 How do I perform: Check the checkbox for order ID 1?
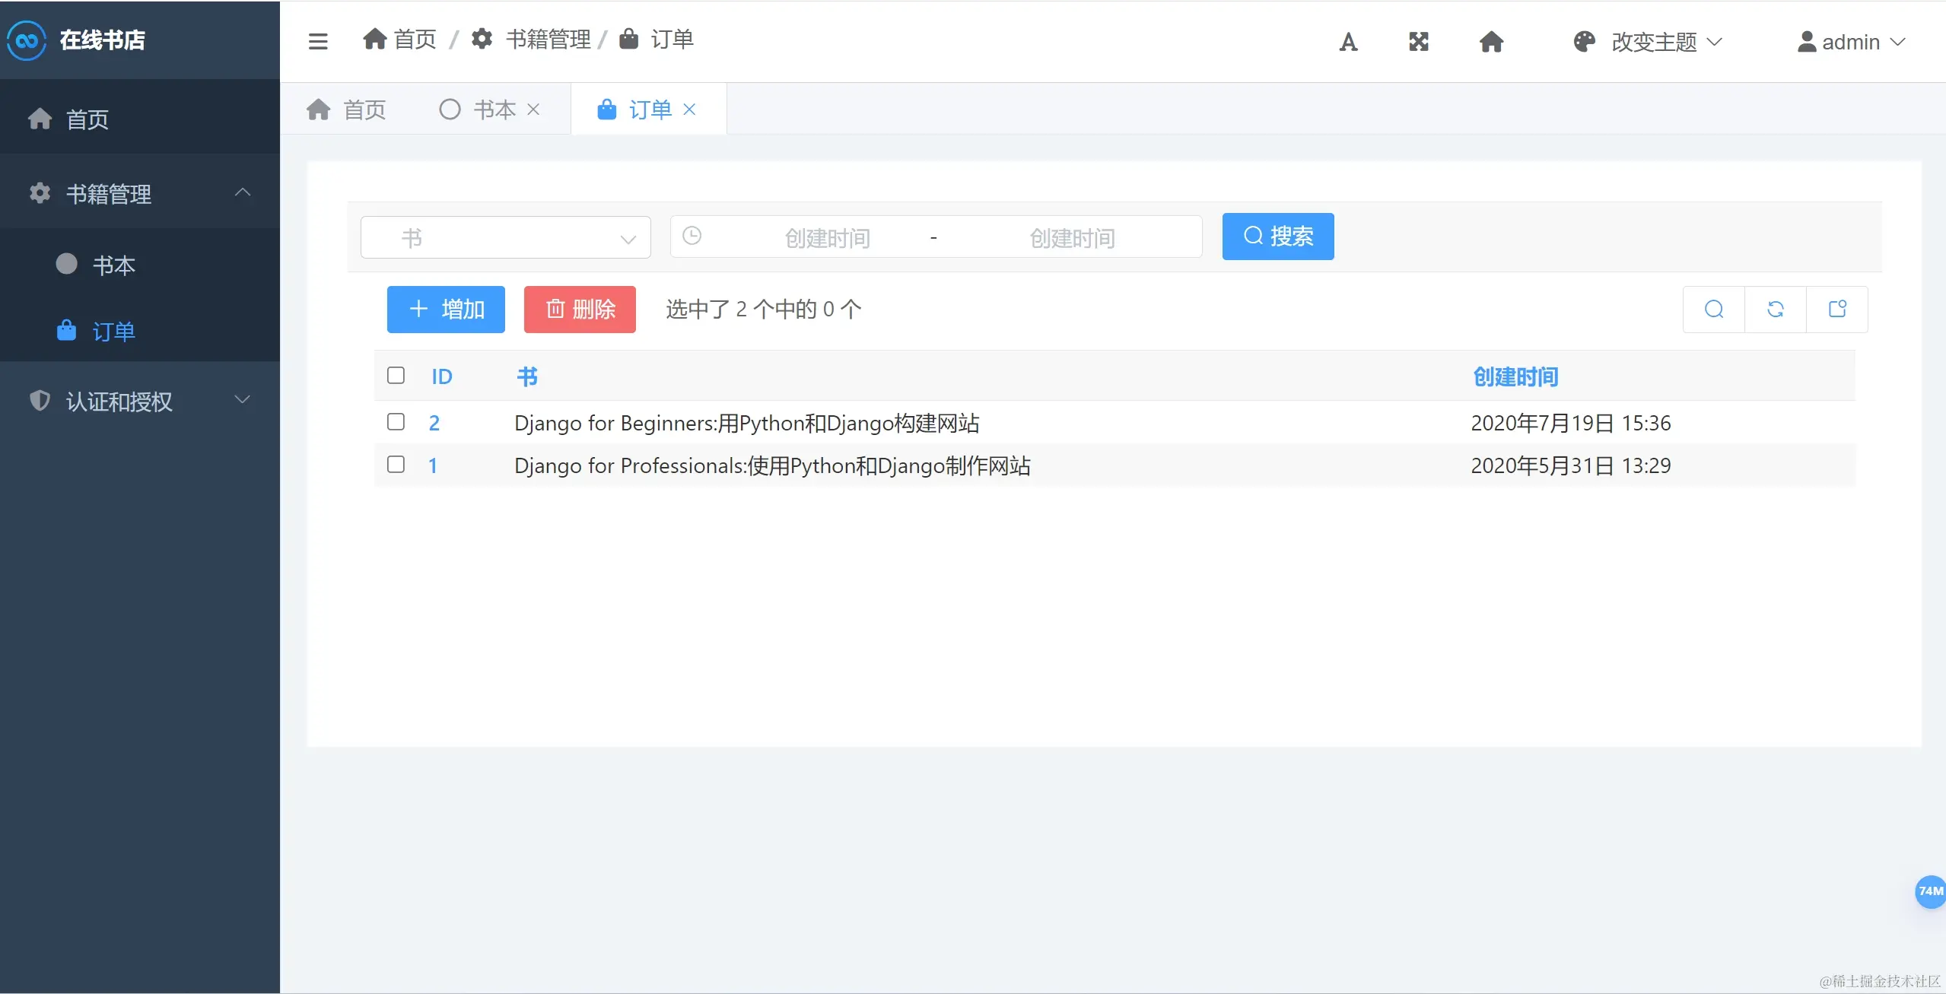point(396,465)
